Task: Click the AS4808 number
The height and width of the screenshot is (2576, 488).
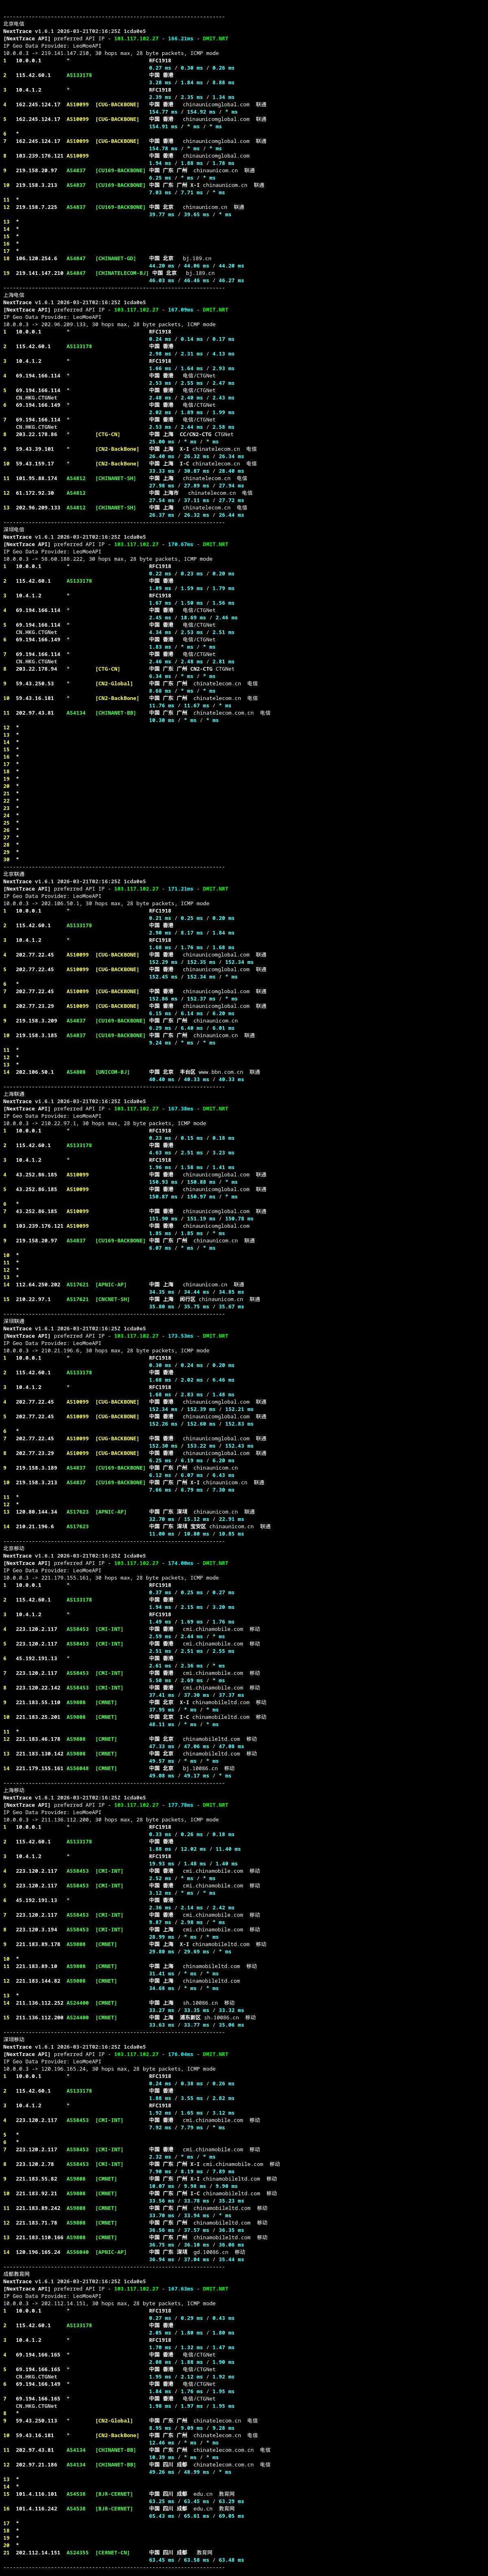Action: pos(76,1072)
